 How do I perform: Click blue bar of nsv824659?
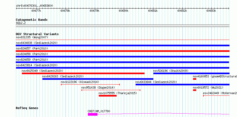122,62
